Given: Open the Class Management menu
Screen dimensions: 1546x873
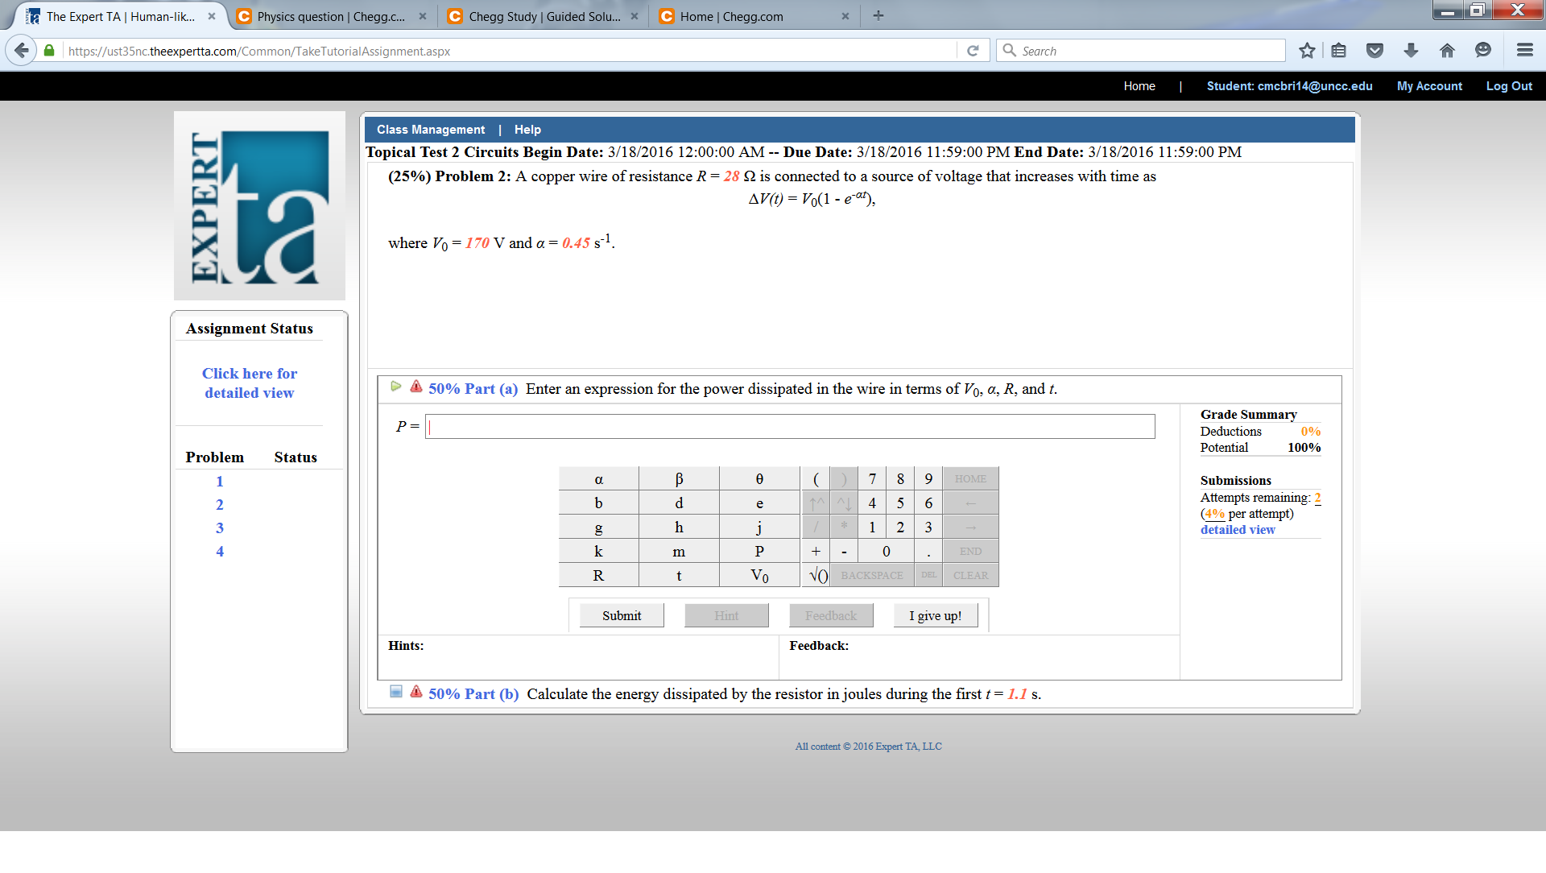Looking at the screenshot, I should [x=431, y=130].
